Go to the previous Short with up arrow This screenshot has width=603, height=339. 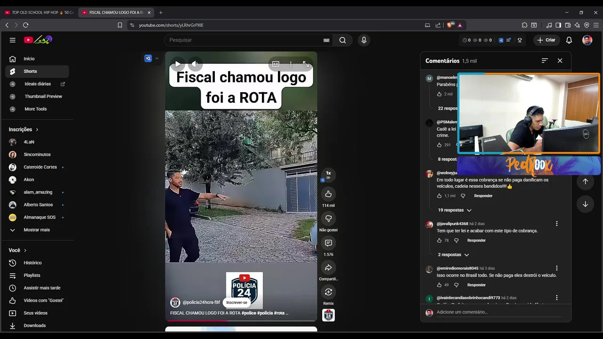point(585,181)
